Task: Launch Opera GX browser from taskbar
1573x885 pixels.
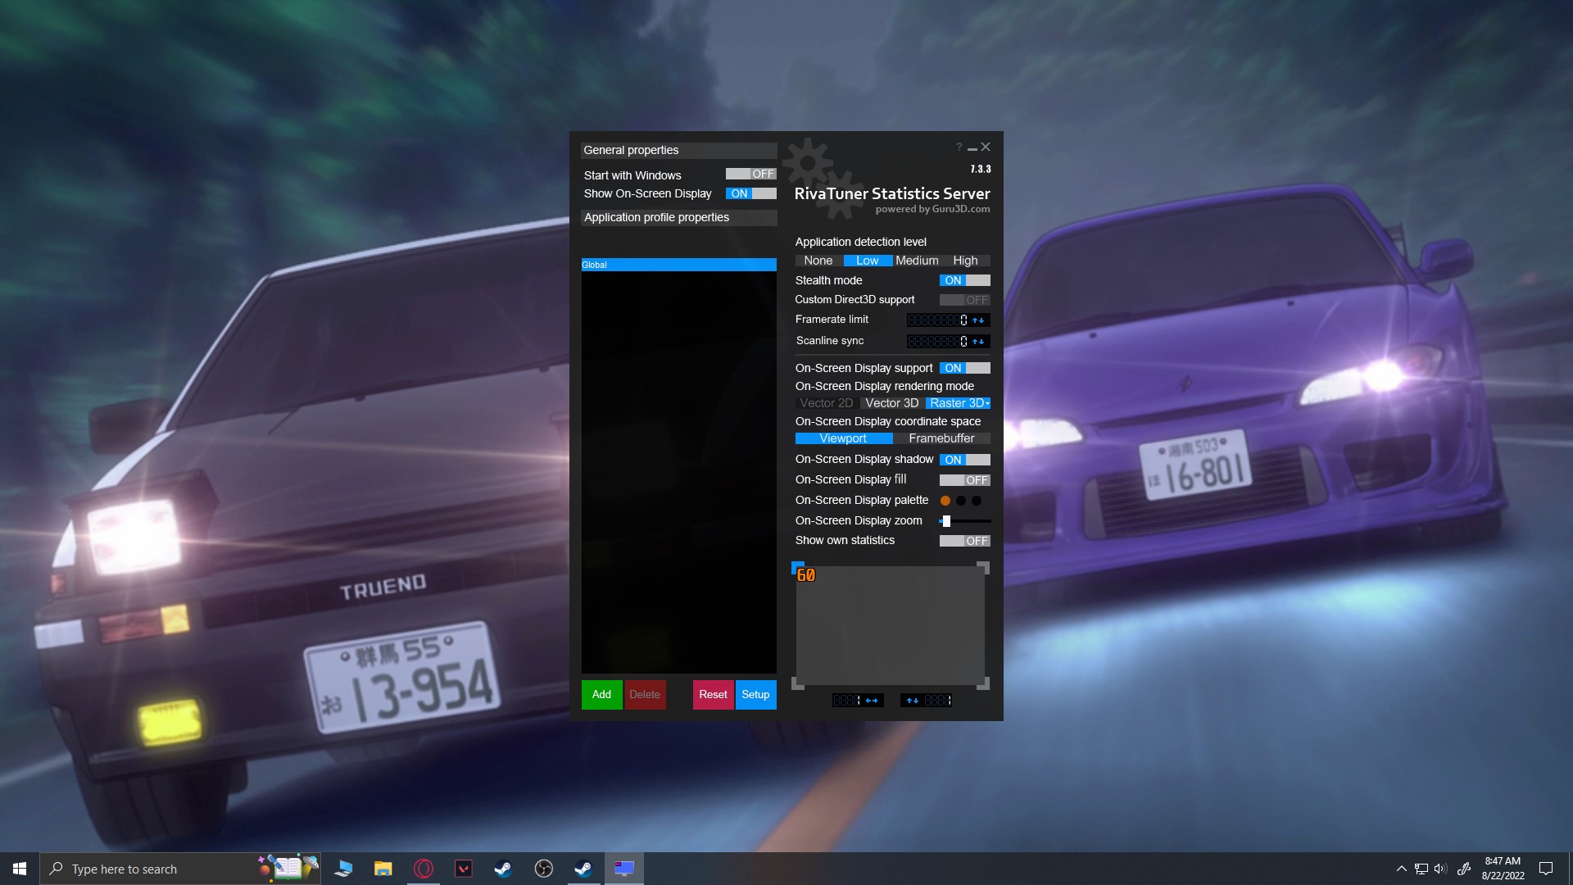Action: [x=424, y=869]
